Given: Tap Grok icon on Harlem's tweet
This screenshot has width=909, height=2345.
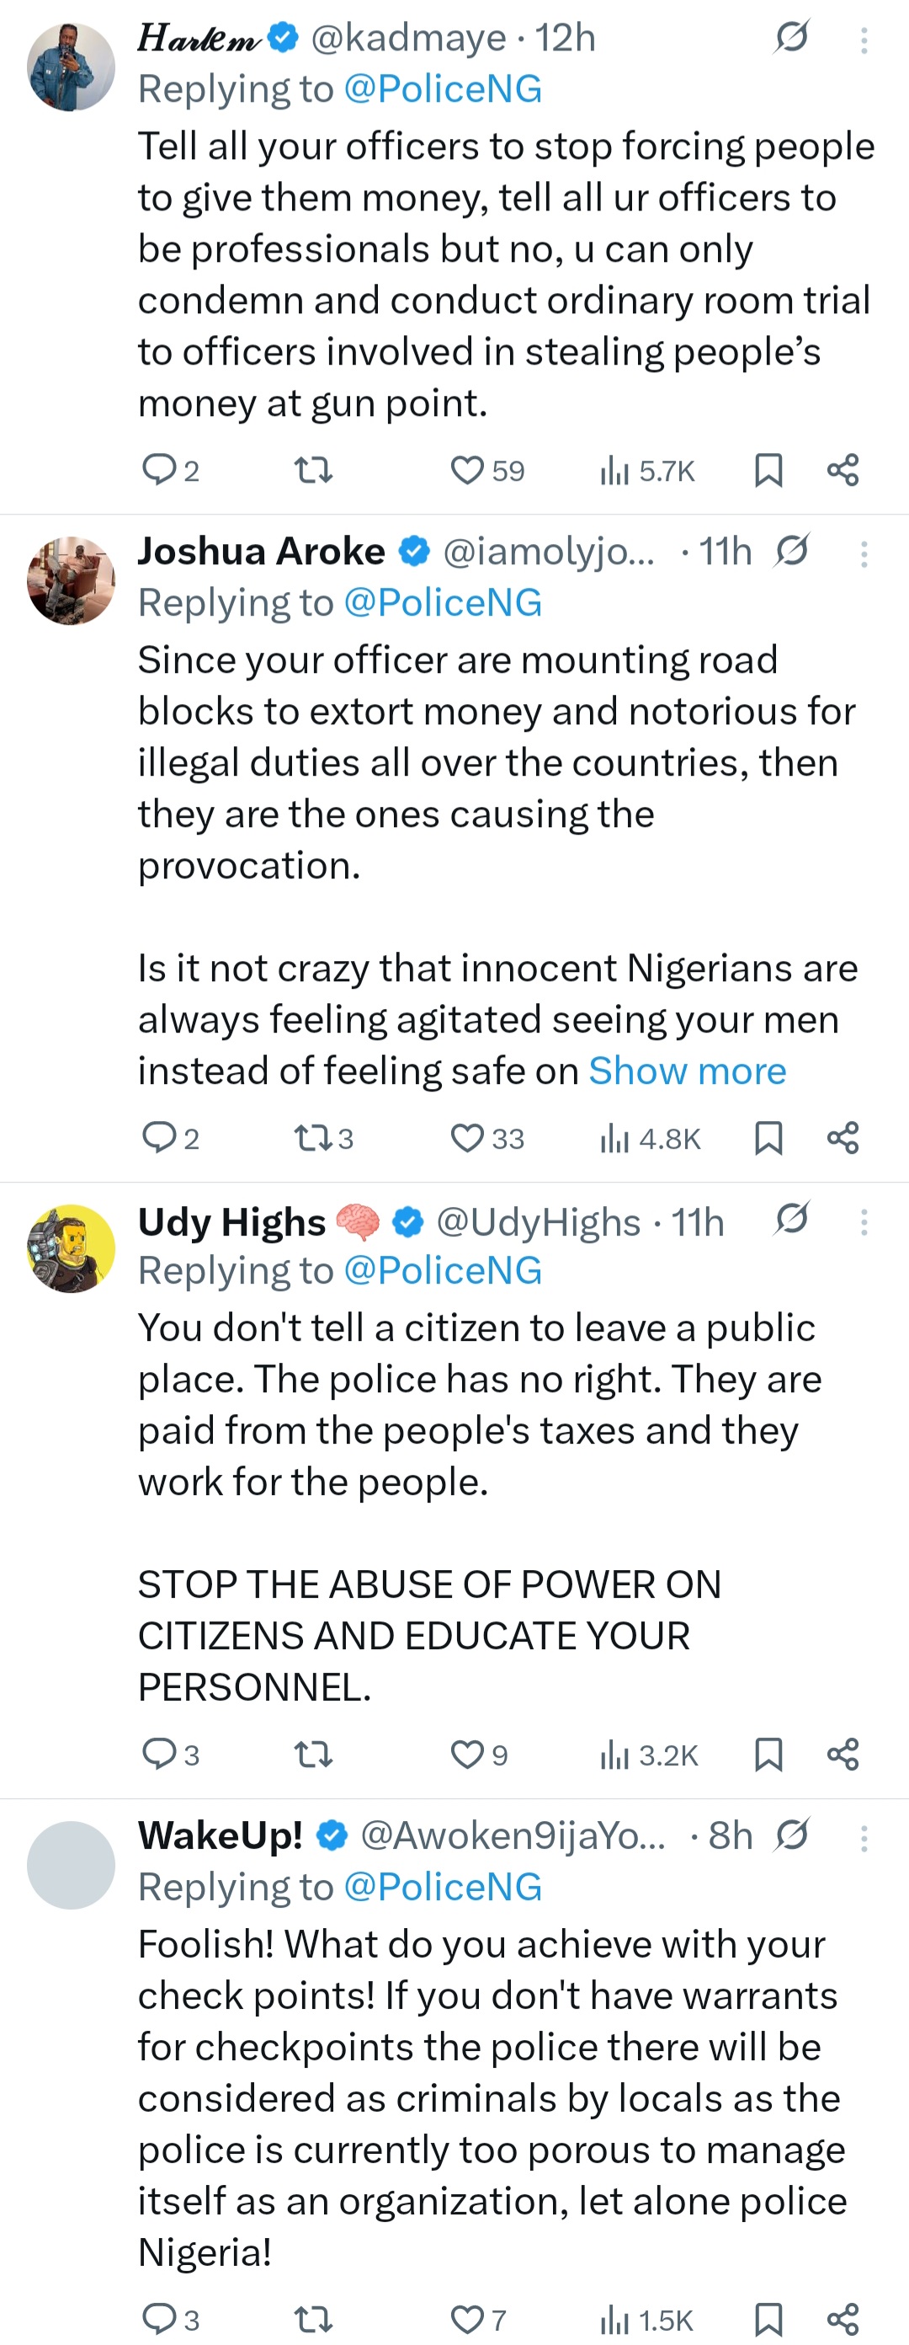Looking at the screenshot, I should 792,37.
